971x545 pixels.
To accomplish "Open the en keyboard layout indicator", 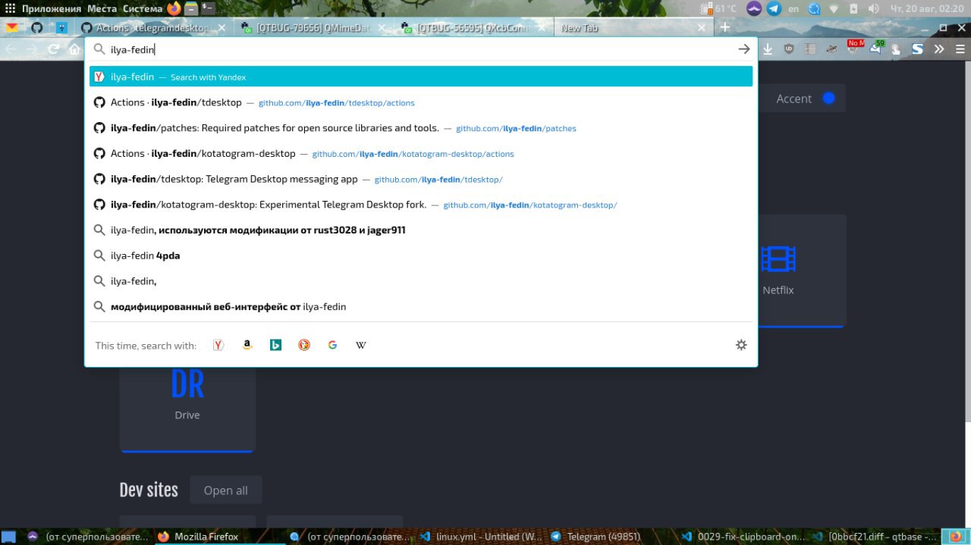I will 793,8.
